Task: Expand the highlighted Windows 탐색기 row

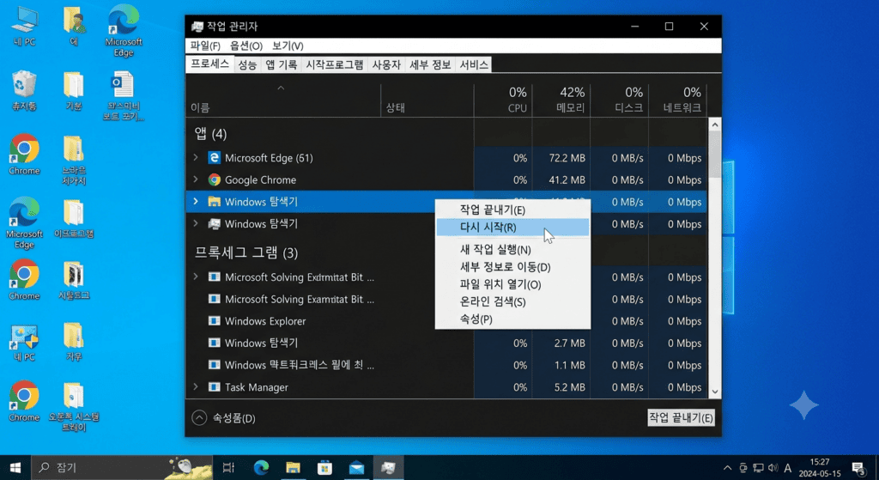Action: coord(196,201)
